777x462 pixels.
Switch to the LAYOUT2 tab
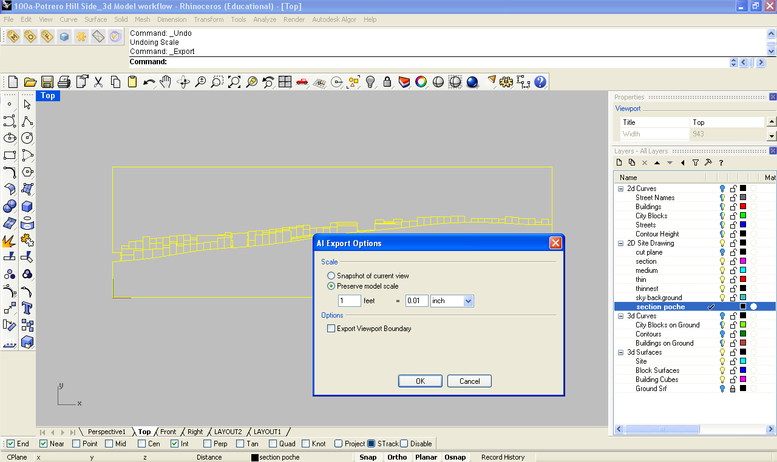(x=228, y=432)
